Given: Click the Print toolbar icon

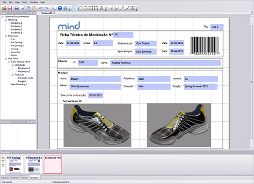Looking at the screenshot, I should pyautogui.click(x=17, y=8).
